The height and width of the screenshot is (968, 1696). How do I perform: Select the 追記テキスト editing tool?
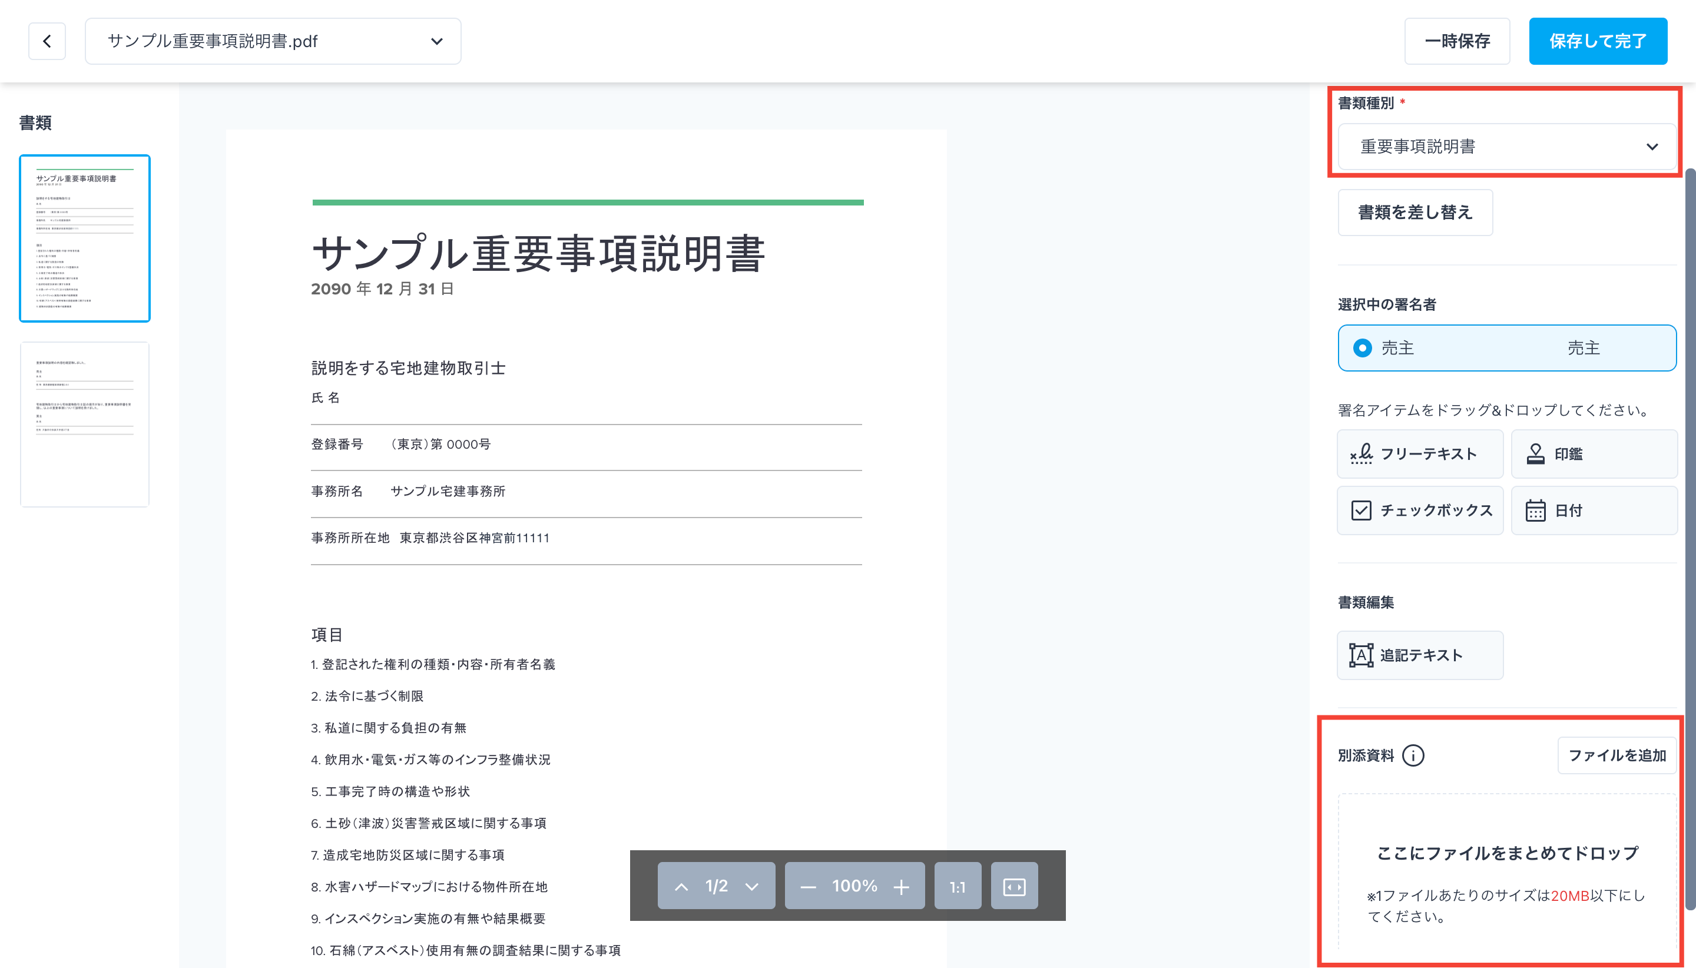tap(1420, 655)
